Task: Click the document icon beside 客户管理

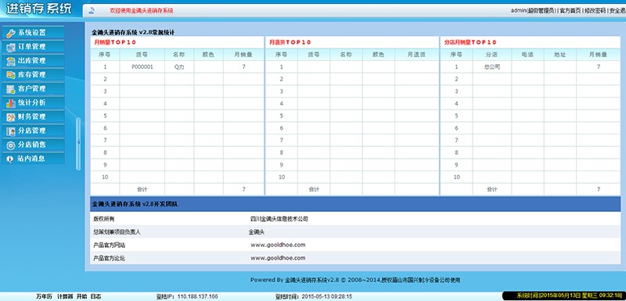Action: 11,89
